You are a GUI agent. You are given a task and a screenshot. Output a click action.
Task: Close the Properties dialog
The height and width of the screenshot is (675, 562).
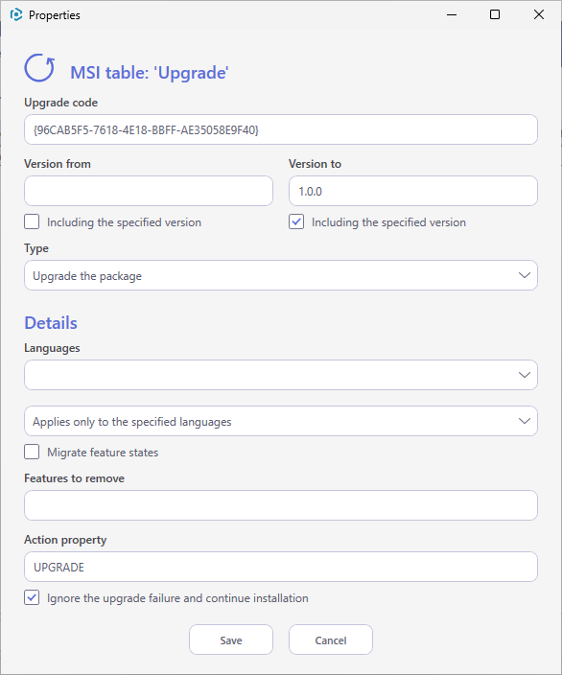(538, 15)
